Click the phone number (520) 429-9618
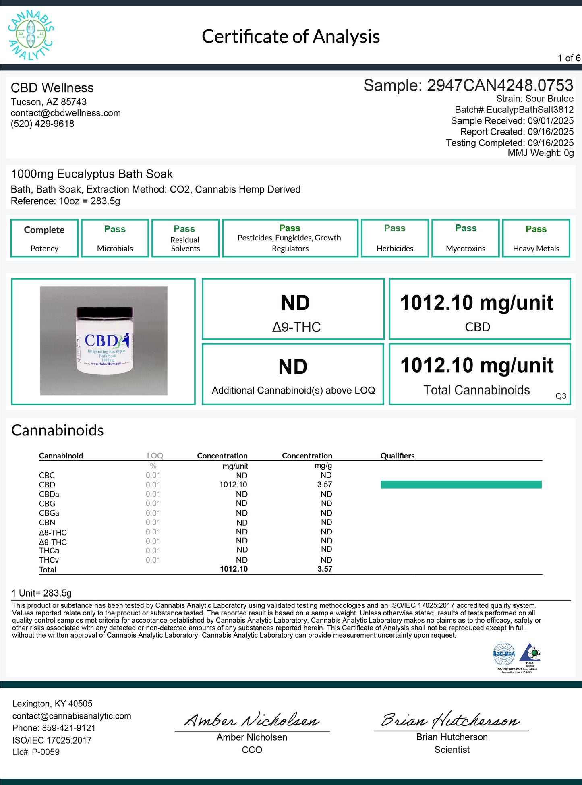Image resolution: width=582 pixels, height=785 pixels. pyautogui.click(x=43, y=124)
